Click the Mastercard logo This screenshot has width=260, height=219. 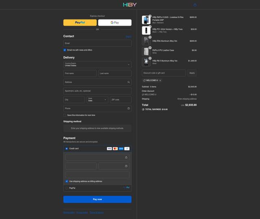click(x=115, y=149)
